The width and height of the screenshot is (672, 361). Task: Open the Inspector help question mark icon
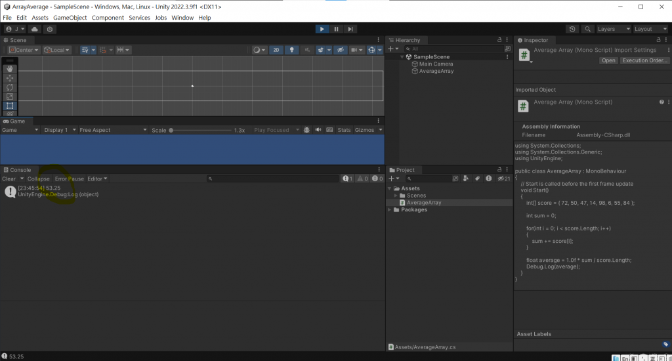click(x=661, y=102)
